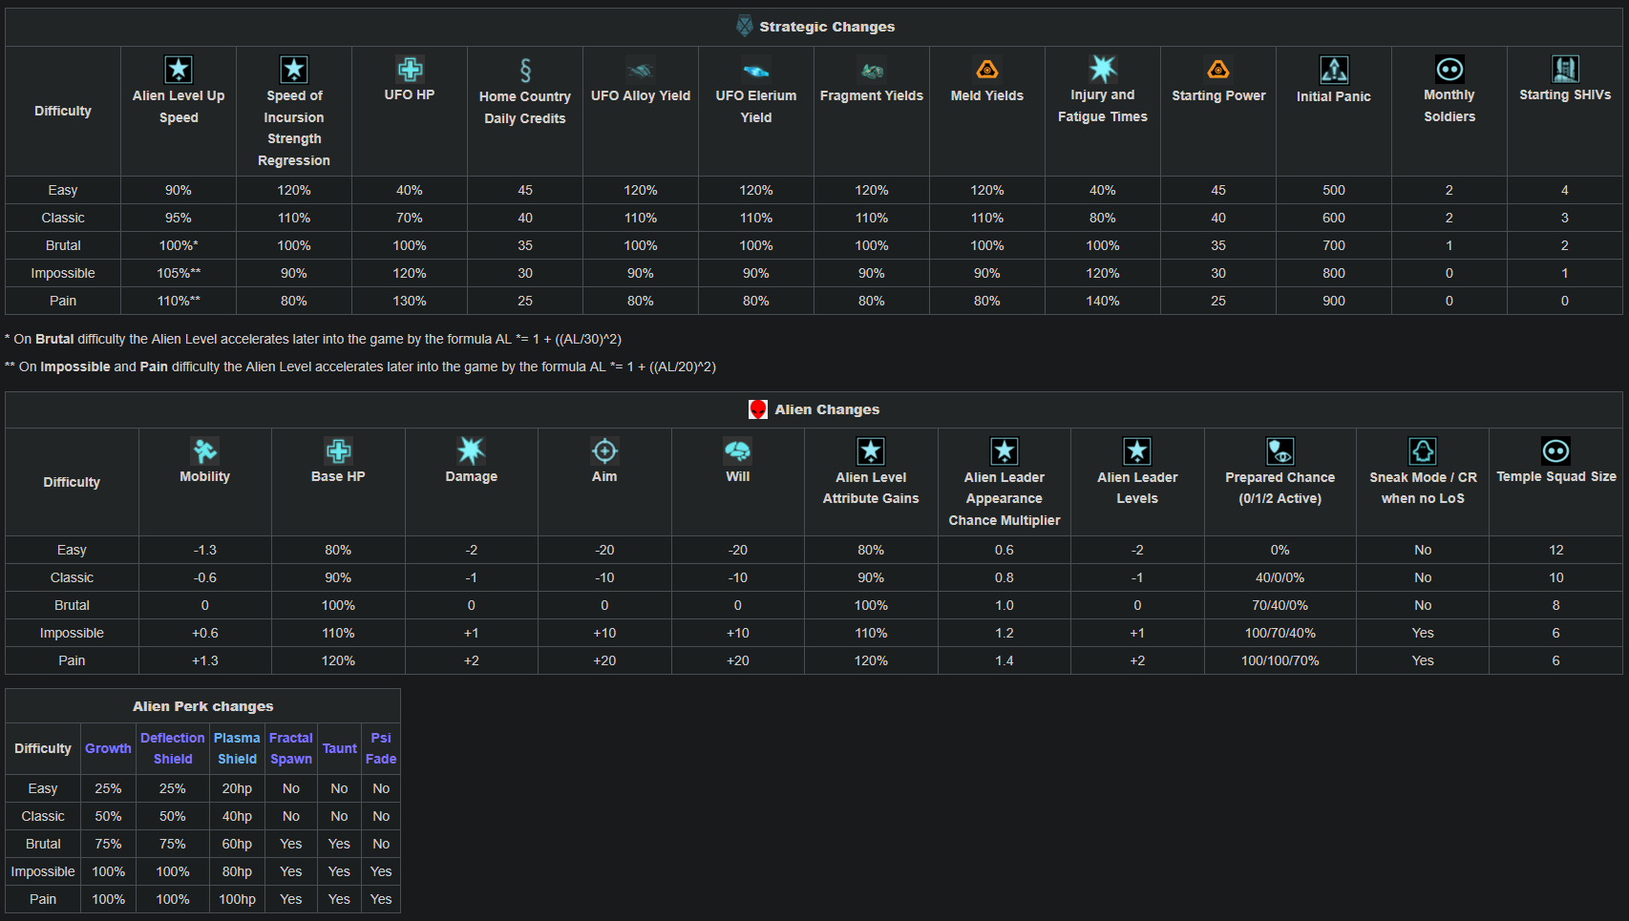Click the Monthly Soldiers face icon
Screen dimensions: 1629x921
(1449, 69)
